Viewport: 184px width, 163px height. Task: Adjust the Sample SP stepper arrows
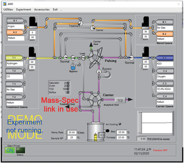pos(66,137)
